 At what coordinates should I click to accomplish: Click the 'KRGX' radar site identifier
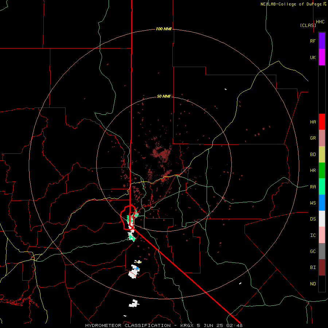coord(187,325)
